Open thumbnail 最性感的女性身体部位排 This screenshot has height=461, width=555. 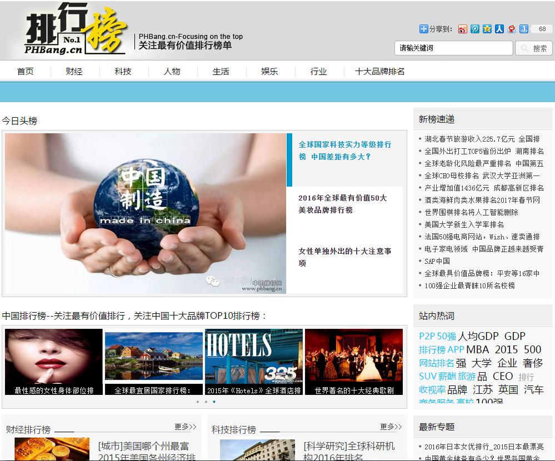point(54,362)
